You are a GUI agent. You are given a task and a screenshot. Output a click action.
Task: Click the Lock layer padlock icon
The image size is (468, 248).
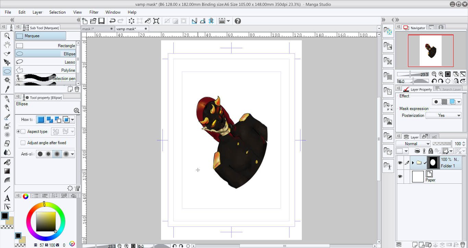pyautogui.click(x=431, y=151)
